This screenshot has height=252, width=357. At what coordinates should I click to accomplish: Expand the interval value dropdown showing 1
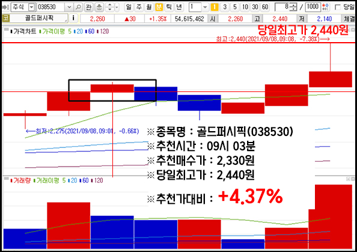(205, 7)
